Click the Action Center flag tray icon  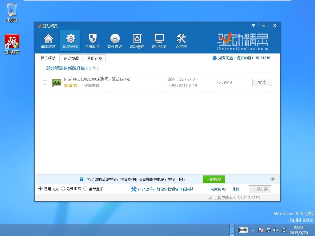tap(261, 230)
